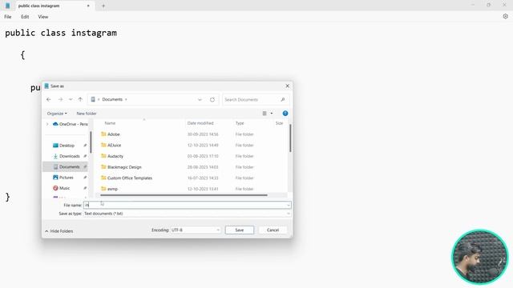The height and width of the screenshot is (288, 513).
Task: Select OneDrive in navigation pane
Action: coord(71,124)
